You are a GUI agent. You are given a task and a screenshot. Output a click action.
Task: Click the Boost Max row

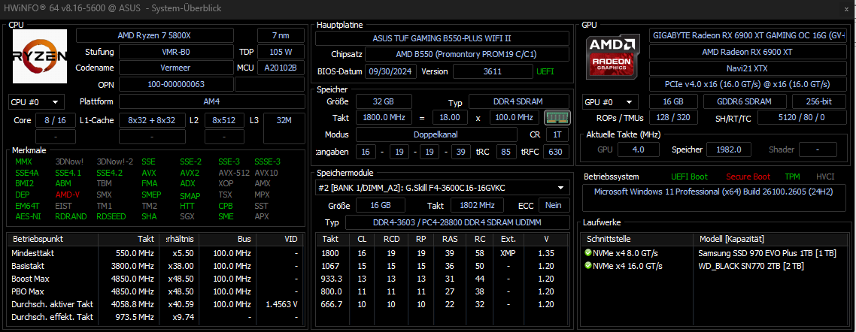pyautogui.click(x=155, y=279)
